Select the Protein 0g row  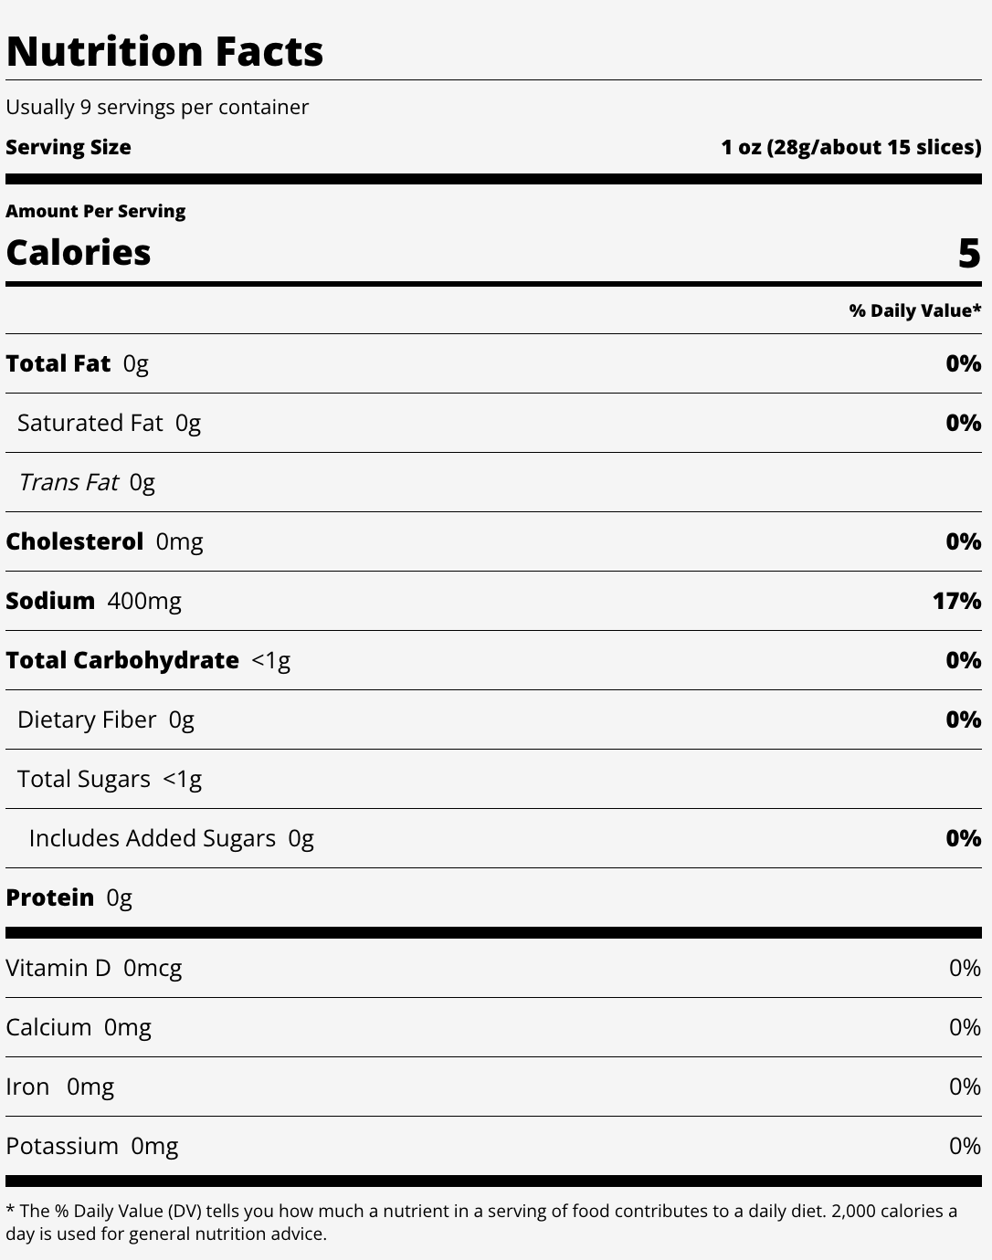point(493,898)
